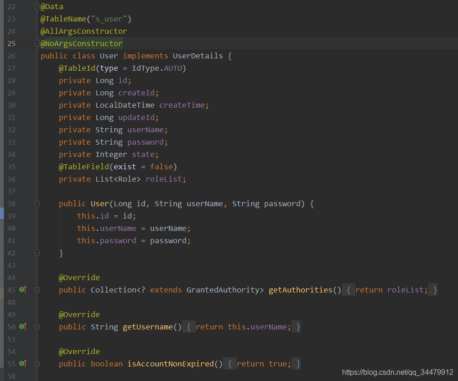
Task: Click the IdType.AUTO constant
Action: point(157,68)
